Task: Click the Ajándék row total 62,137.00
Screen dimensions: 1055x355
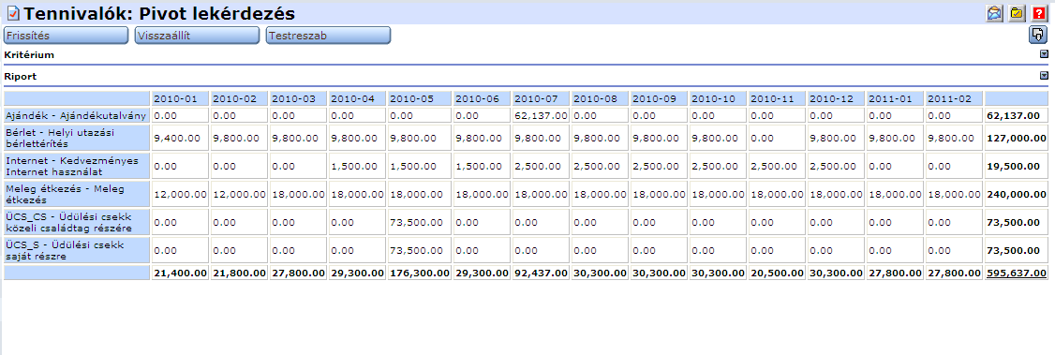Action: click(x=1017, y=115)
